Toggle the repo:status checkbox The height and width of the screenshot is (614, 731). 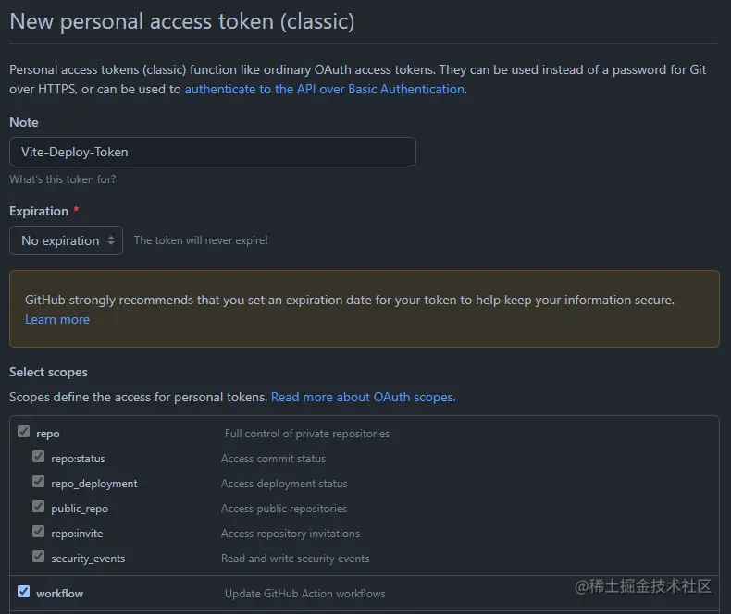[x=38, y=457]
